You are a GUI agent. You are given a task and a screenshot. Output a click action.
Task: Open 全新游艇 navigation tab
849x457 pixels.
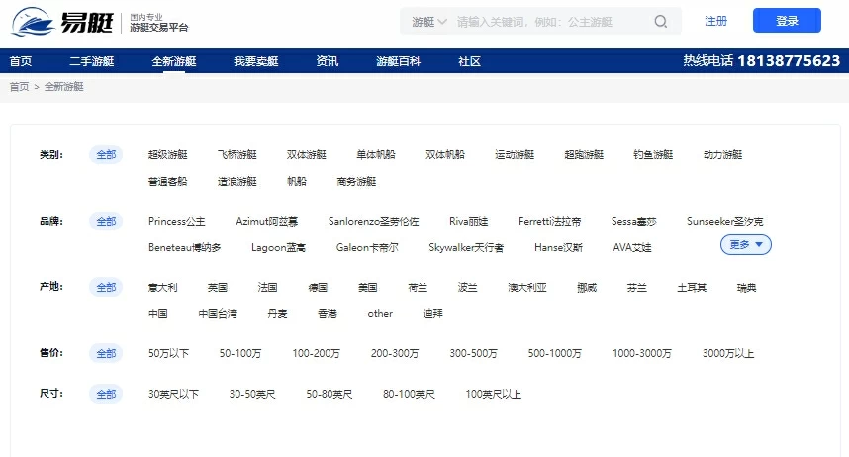coord(174,61)
